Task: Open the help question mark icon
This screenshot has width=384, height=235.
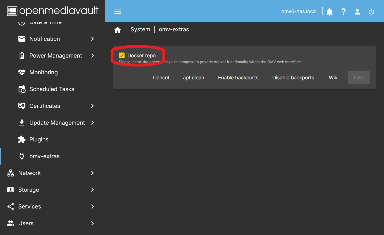Action: point(344,12)
